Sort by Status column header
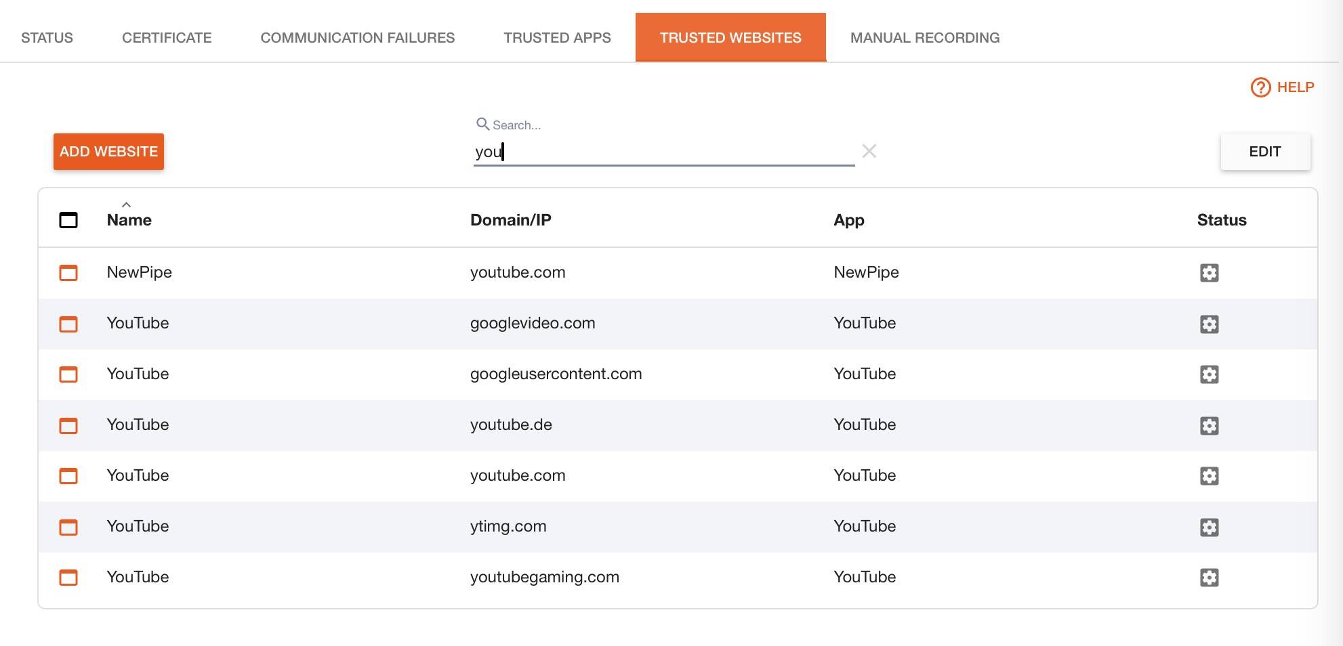Viewport: 1343px width, 646px height. (x=1222, y=220)
